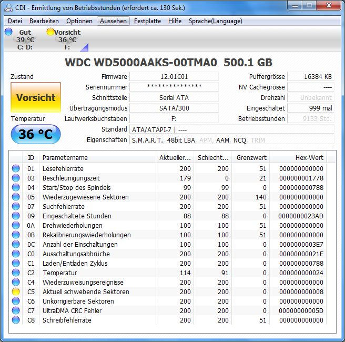Click the yellow Vorsicht health status box

point(36,97)
